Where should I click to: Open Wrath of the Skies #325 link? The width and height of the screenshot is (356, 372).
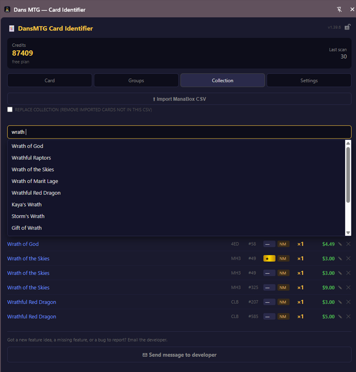point(28,287)
